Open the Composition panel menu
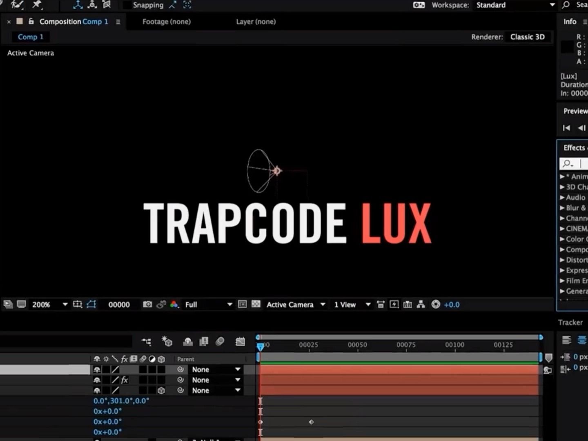 click(x=118, y=22)
